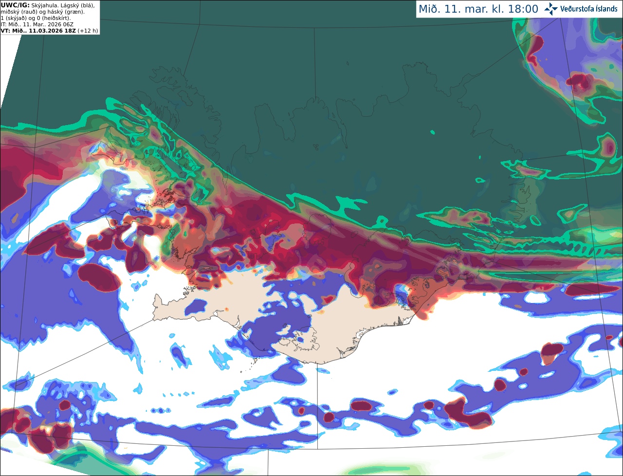
Task: Click the 'Mið. 11. mar. kl. 18:00' header
Action: (478, 9)
